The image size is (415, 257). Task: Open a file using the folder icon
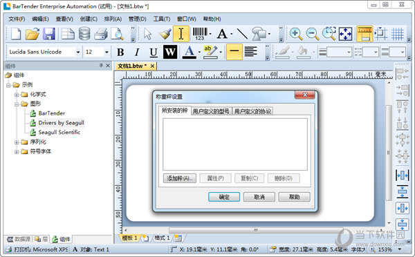click(x=33, y=34)
